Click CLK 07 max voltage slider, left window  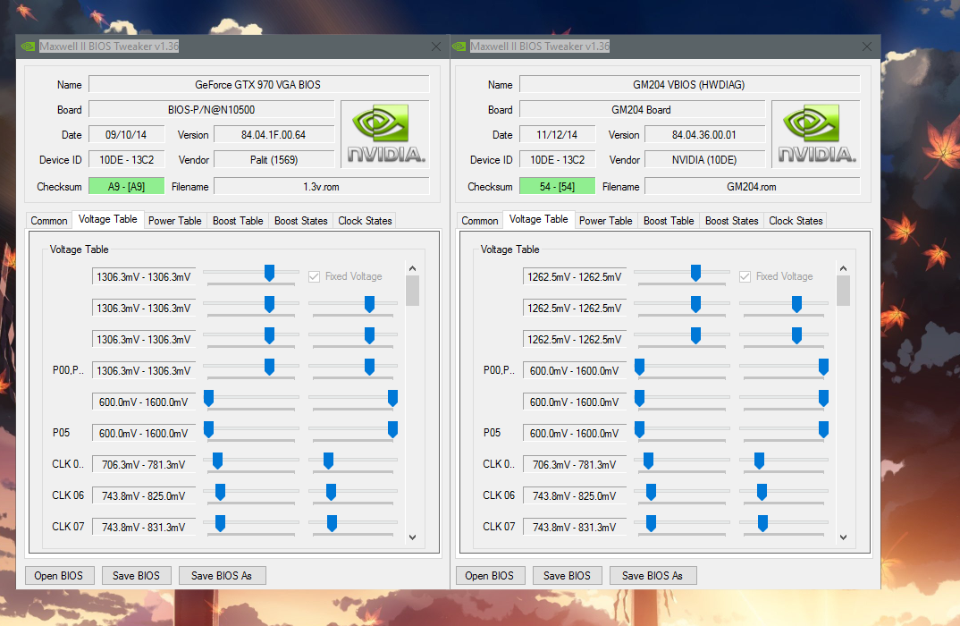tap(332, 523)
